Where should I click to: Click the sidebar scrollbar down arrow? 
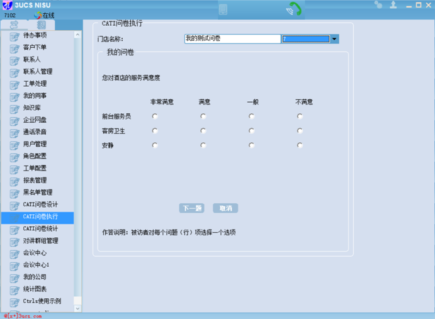[x=77, y=308]
